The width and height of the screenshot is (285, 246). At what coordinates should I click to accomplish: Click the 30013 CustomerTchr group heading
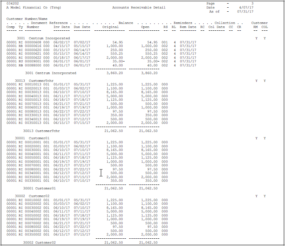click(x=34, y=81)
